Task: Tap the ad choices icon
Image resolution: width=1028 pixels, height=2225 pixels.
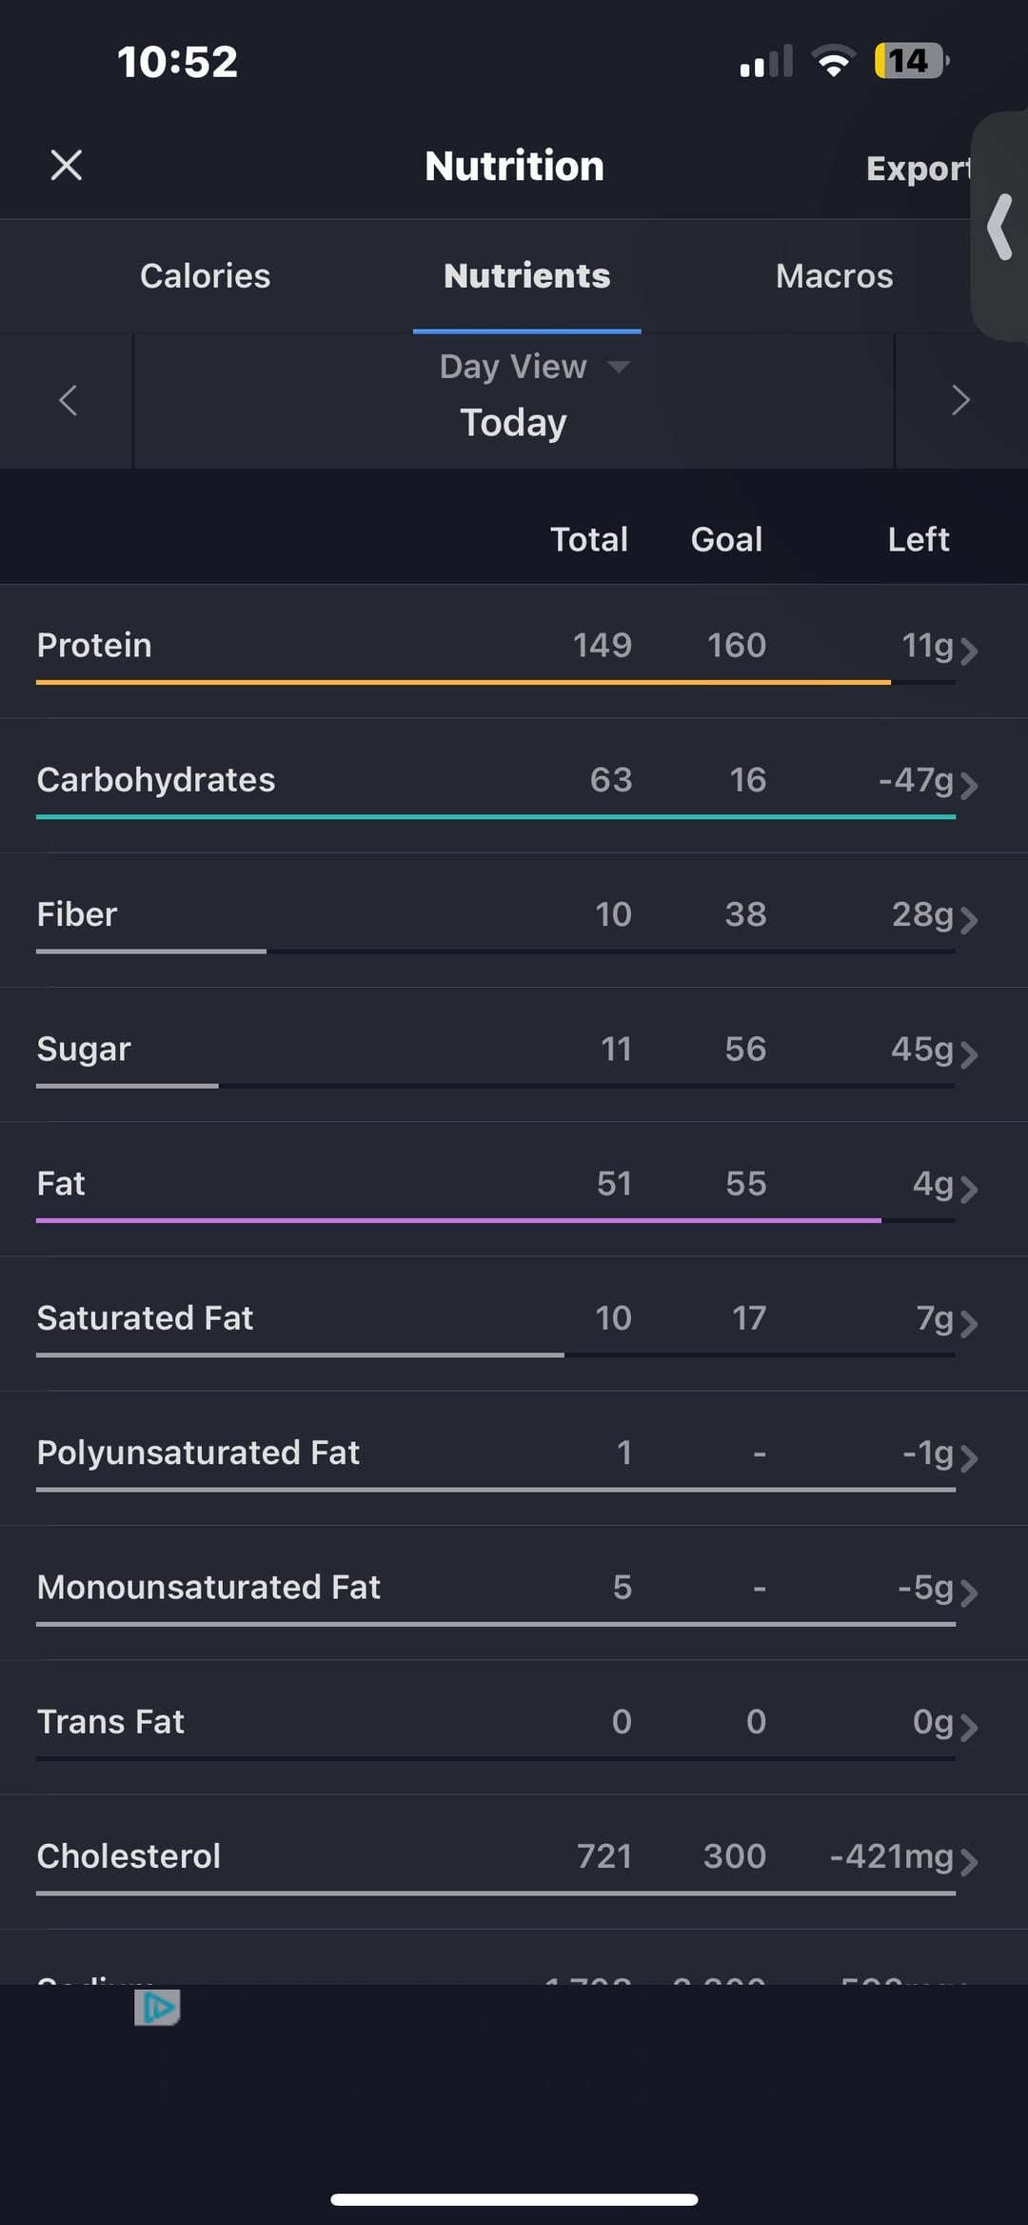Action: pos(157,2007)
